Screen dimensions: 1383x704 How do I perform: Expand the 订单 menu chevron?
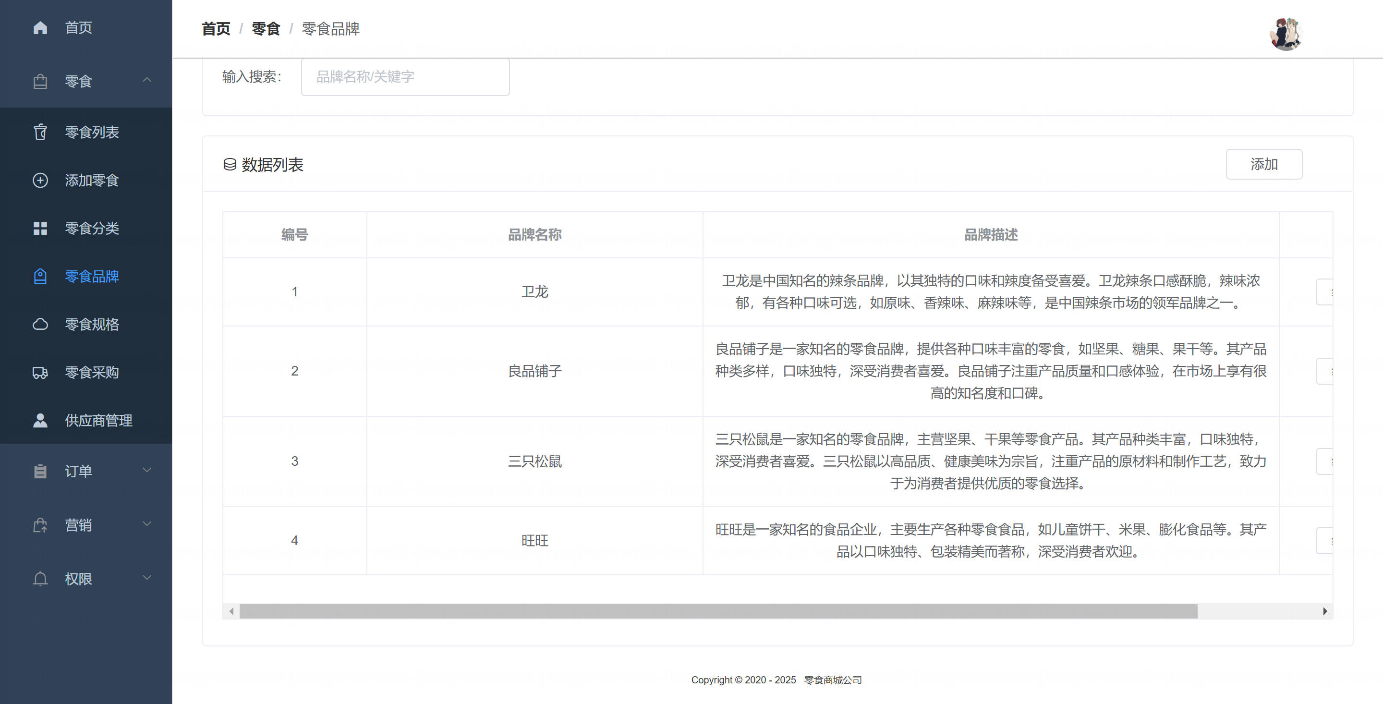click(146, 471)
